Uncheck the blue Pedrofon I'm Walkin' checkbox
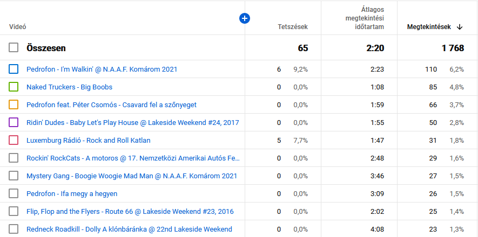The width and height of the screenshot is (478, 237). point(14,69)
